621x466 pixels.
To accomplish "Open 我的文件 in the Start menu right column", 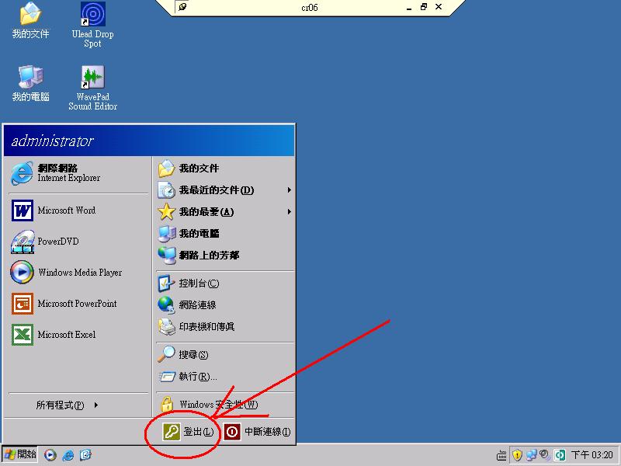I will point(225,169).
